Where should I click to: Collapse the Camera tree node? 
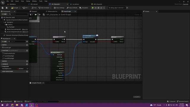(x=5, y=25)
